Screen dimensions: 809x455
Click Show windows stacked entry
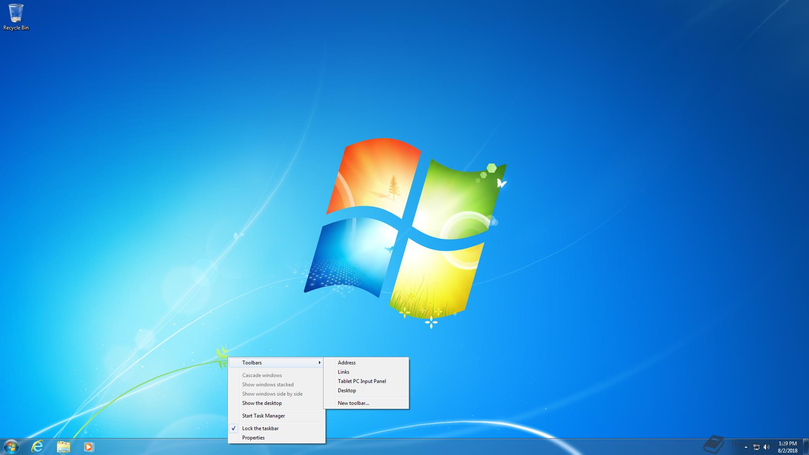276,385
